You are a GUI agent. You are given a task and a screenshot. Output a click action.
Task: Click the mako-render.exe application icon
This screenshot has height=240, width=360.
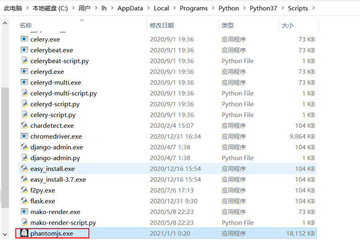[x=24, y=212]
